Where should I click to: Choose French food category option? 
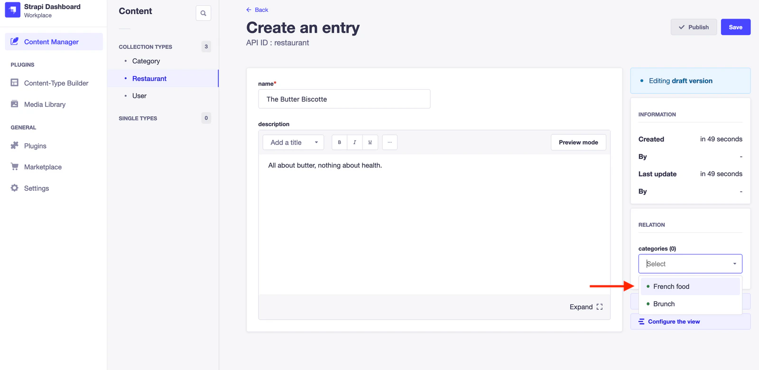tap(690, 287)
